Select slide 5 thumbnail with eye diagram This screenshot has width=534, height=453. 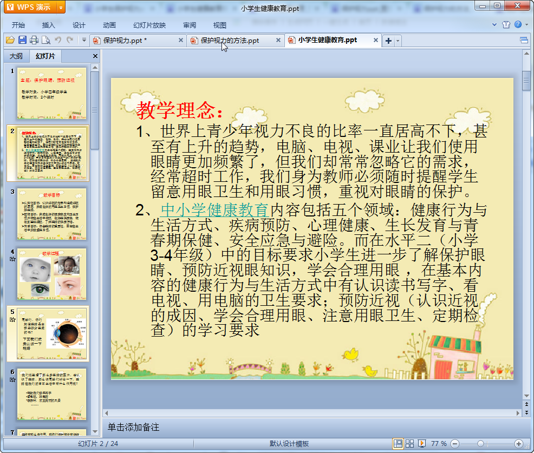pyautogui.click(x=52, y=334)
